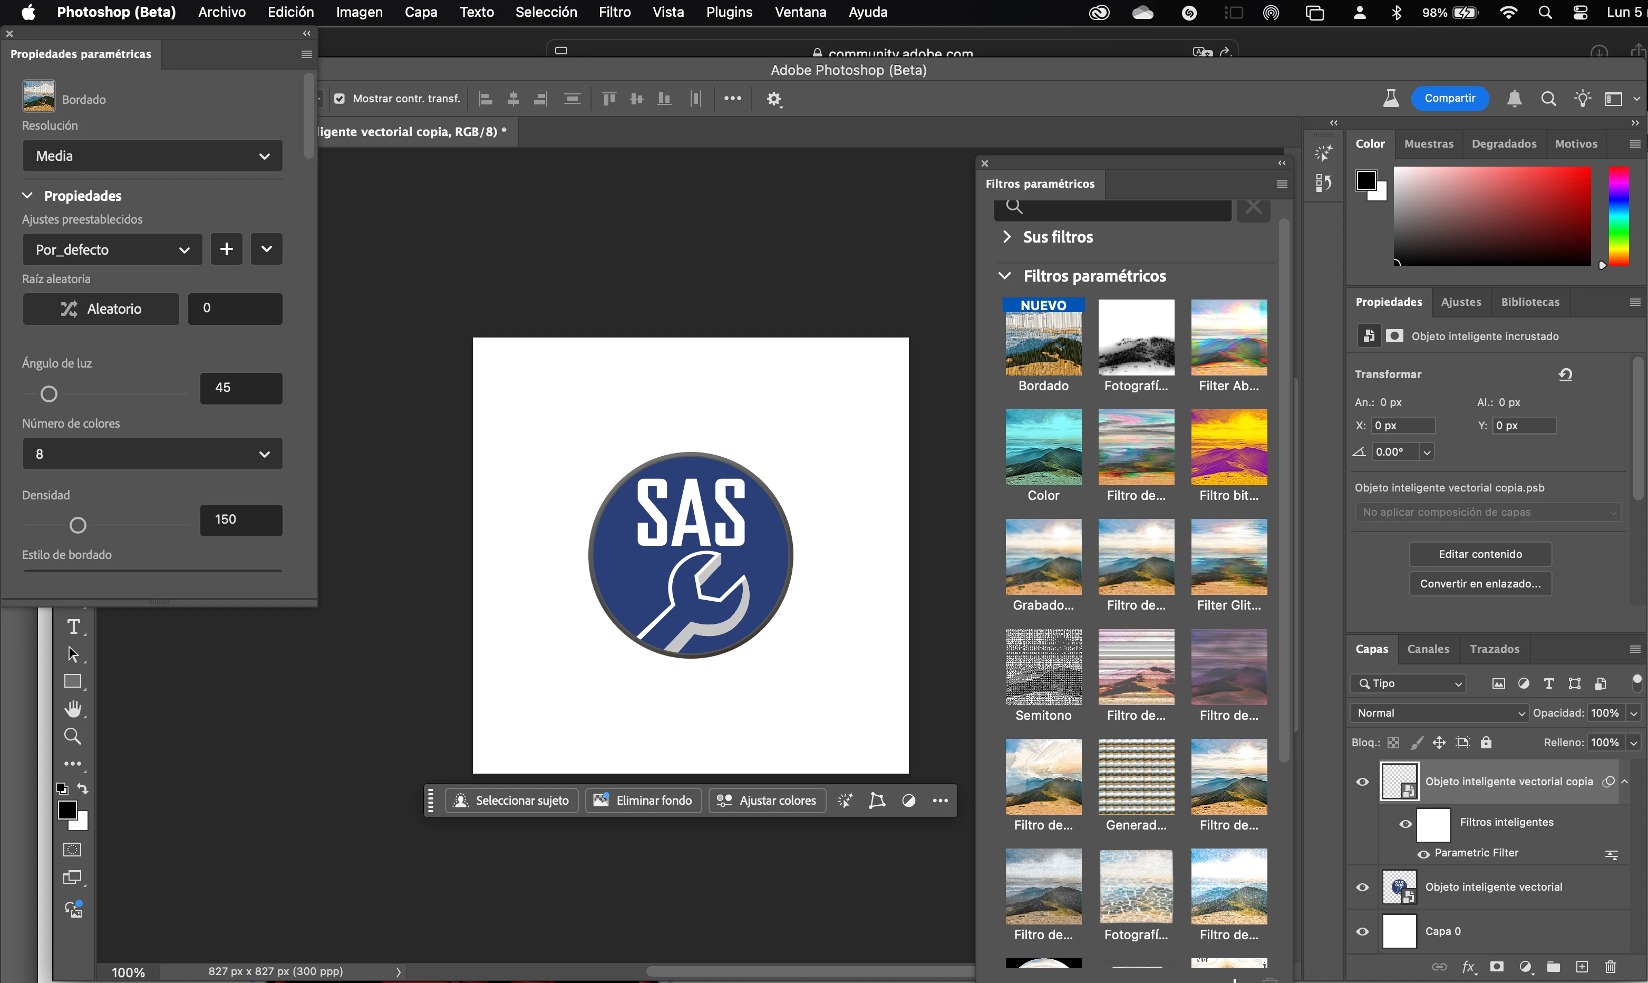The height and width of the screenshot is (983, 1648).
Task: Open the Resolución Media dropdown
Action: click(x=152, y=156)
